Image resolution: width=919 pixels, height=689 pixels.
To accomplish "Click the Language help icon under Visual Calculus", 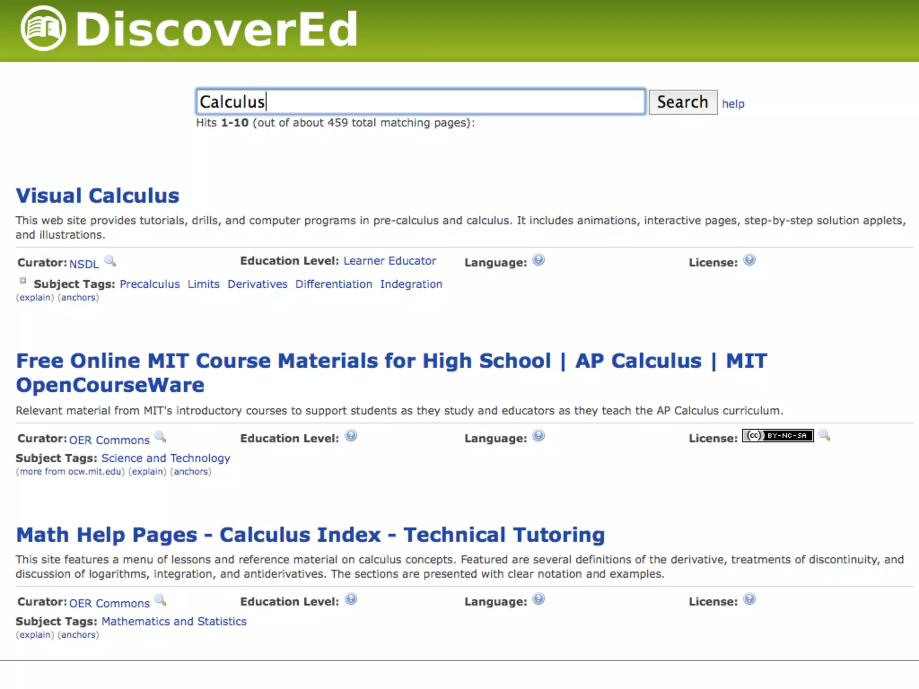I will click(x=538, y=260).
